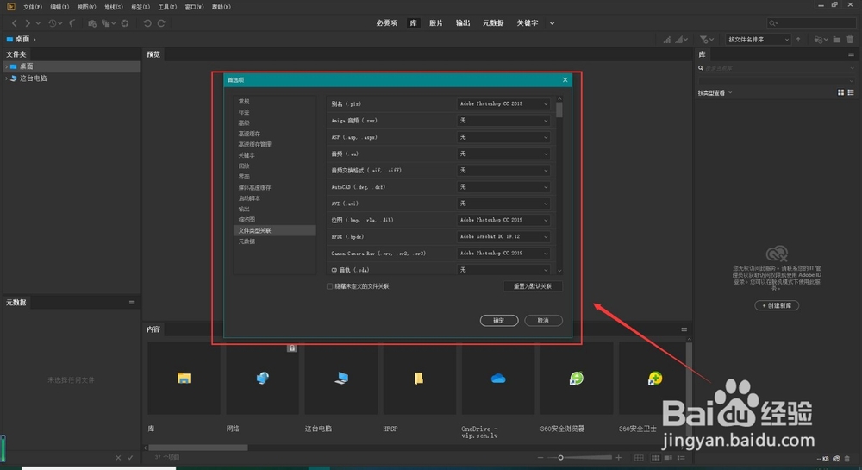
Task: Close the 首选项 dialog with X
Action: (565, 79)
